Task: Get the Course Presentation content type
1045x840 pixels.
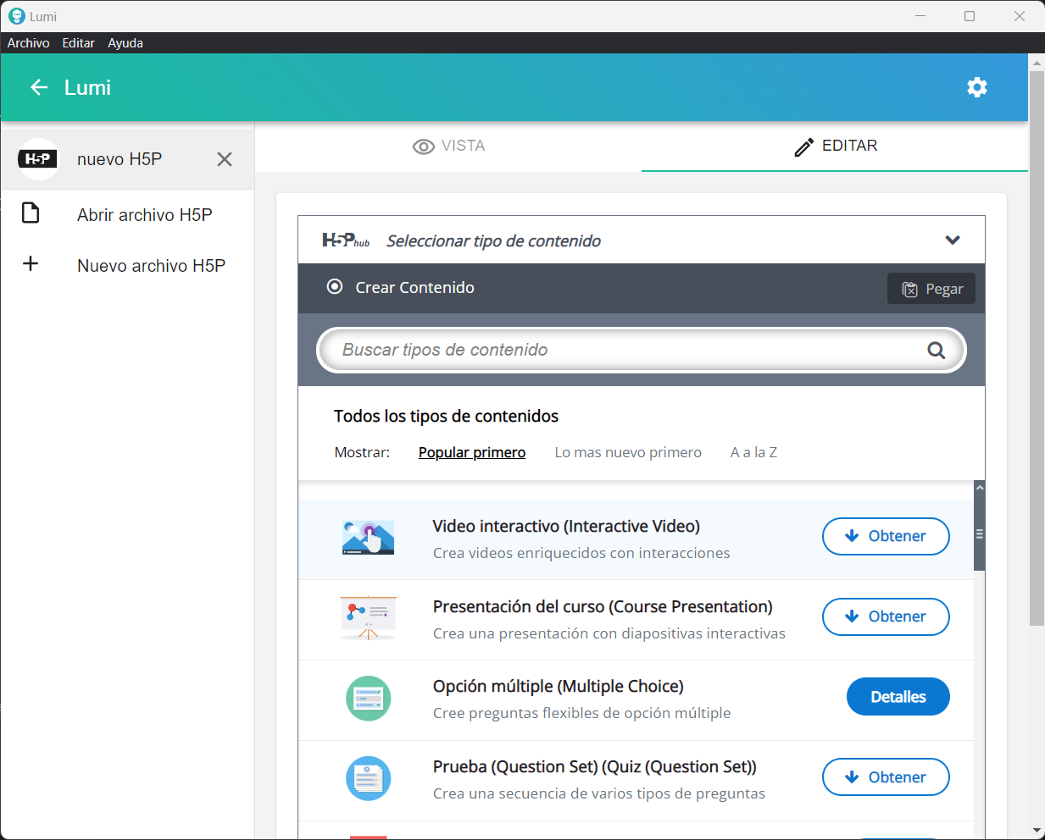Action: [886, 616]
